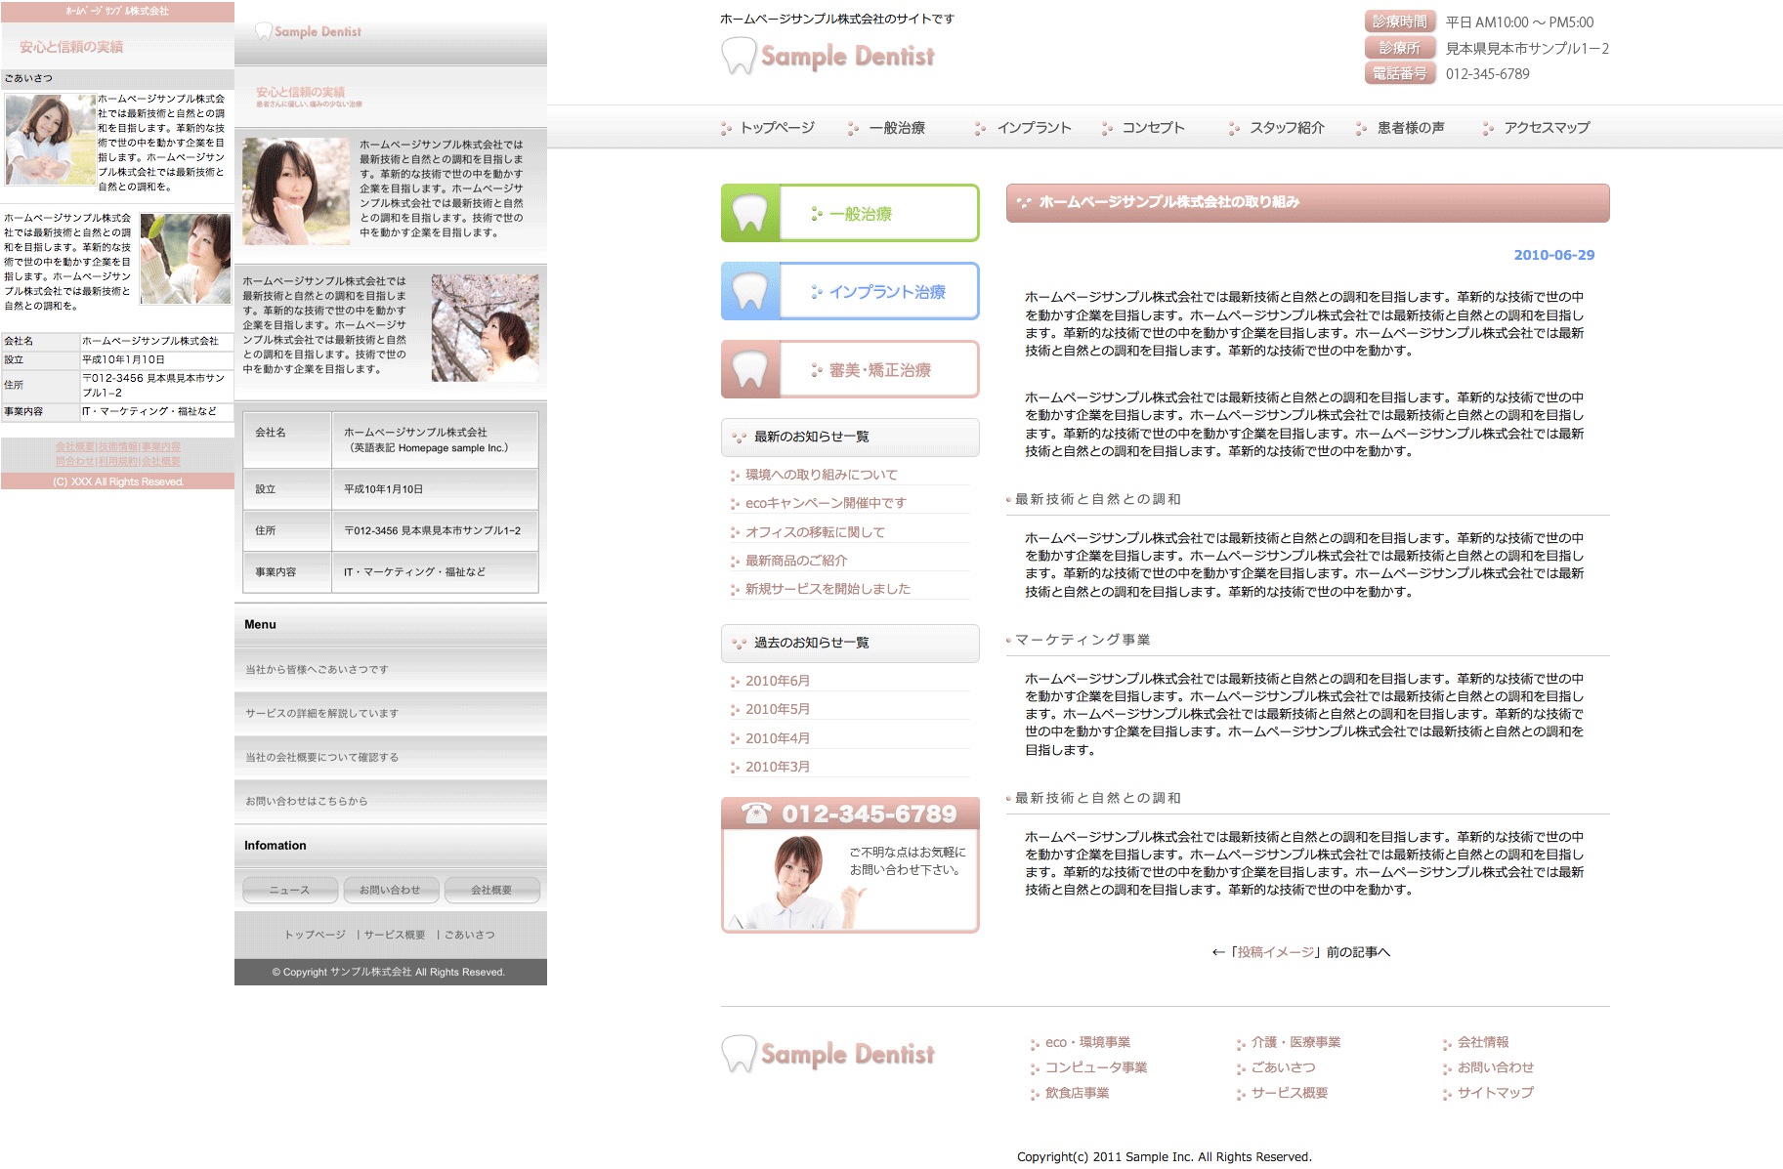Screen dimensions: 1783x1169
Task: Click the telephone icon on phone banner
Action: [756, 814]
